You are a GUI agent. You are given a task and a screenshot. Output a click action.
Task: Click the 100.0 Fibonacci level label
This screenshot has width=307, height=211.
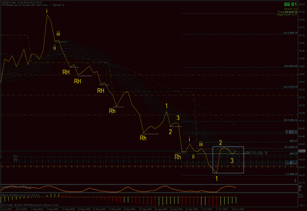click(290, 120)
